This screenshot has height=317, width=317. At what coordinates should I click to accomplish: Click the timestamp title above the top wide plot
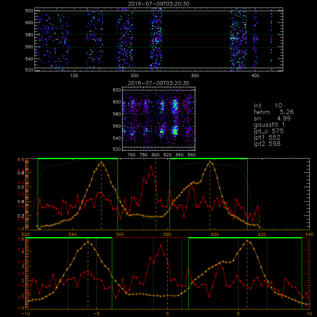(158, 4)
